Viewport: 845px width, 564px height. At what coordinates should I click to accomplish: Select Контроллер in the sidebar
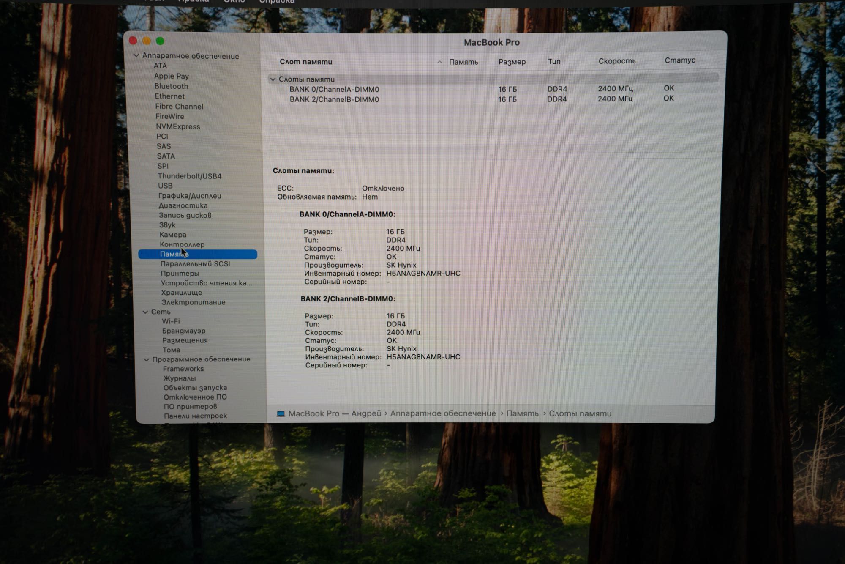tap(182, 244)
